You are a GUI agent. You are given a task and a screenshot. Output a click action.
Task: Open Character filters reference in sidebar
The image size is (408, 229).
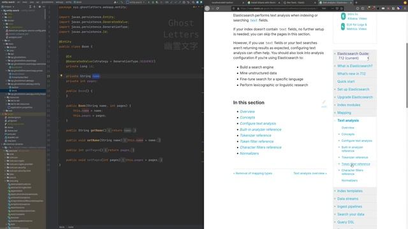pyautogui.click(x=352, y=172)
